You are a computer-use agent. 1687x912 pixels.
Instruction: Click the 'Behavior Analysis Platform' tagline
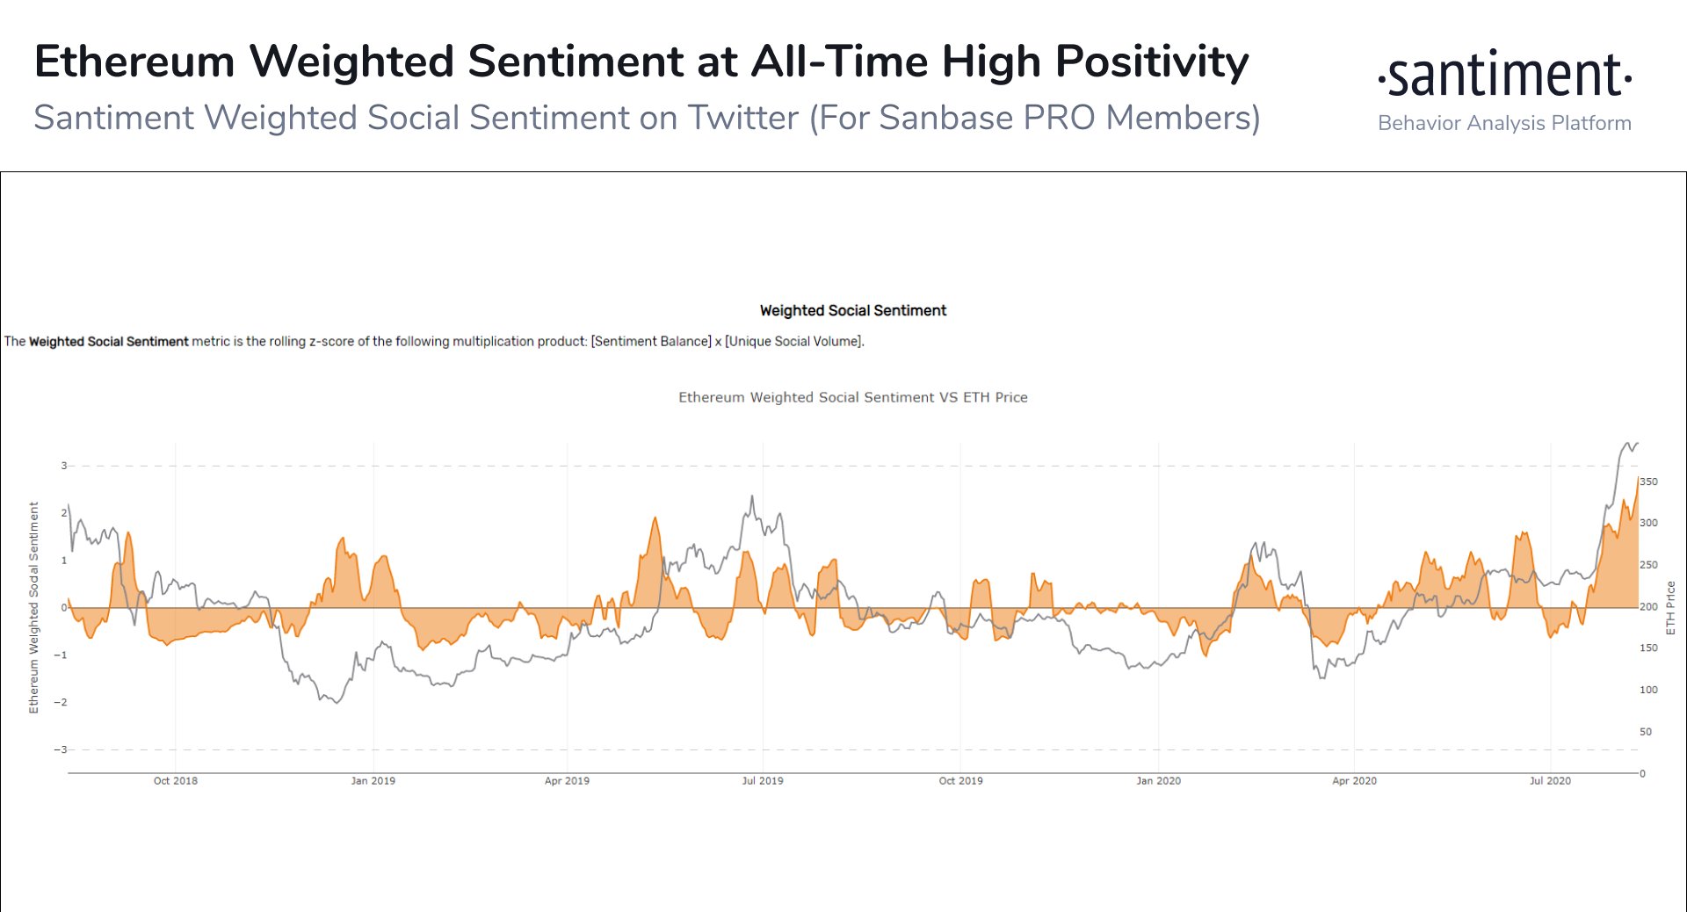pyautogui.click(x=1504, y=123)
